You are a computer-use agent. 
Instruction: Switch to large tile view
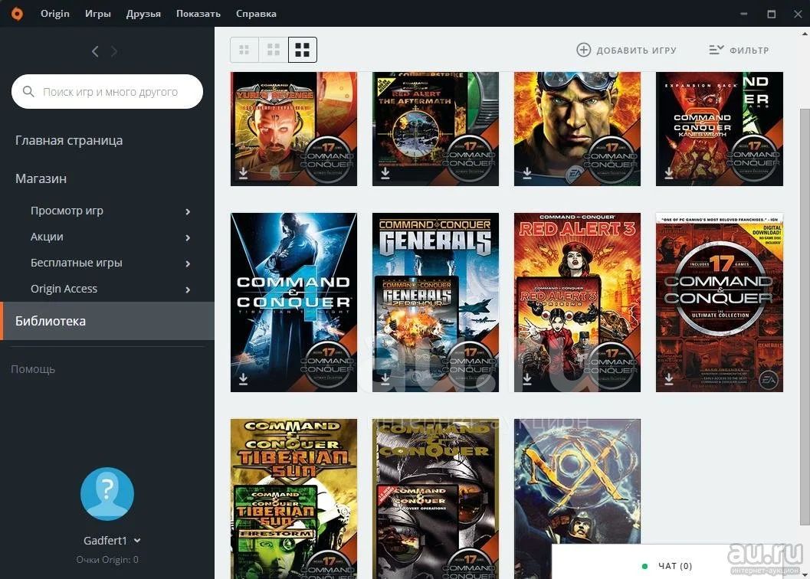pos(302,50)
